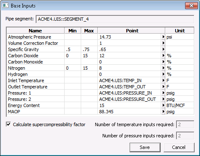
Task: Click the Name column header
Action: [x=36, y=31]
